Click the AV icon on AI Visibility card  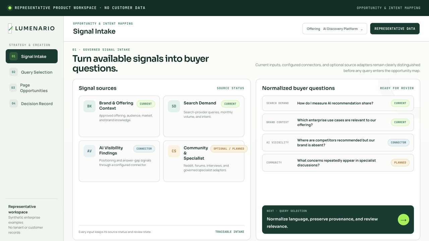pyautogui.click(x=89, y=151)
